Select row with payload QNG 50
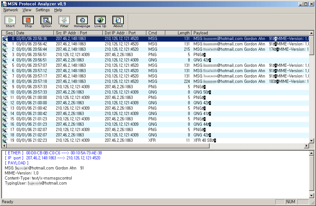The width and height of the screenshot is (316, 206). [156, 92]
